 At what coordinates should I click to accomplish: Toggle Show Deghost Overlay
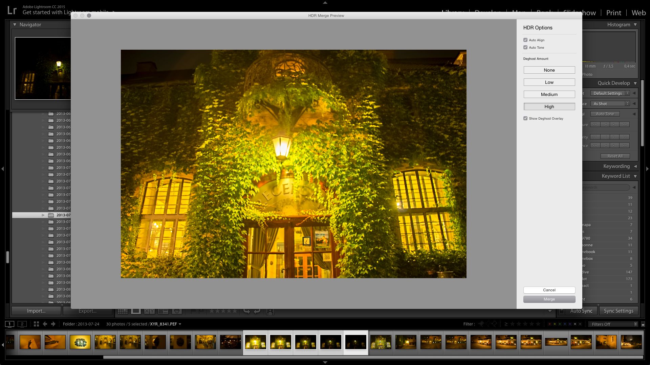point(525,118)
